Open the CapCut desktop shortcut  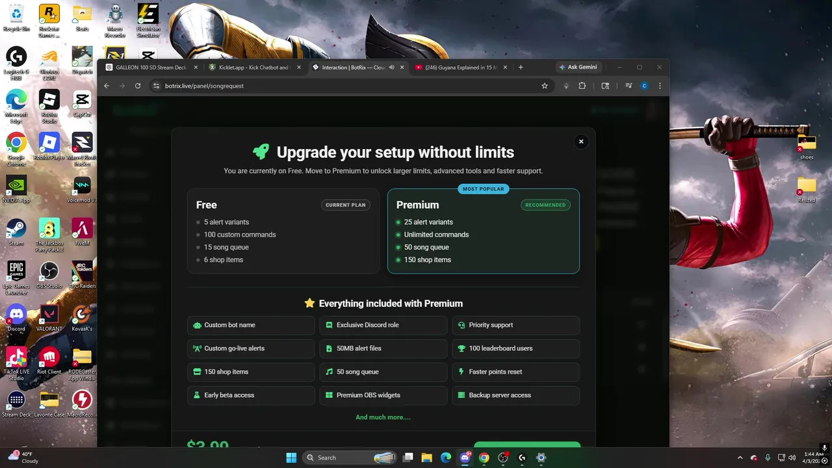(x=82, y=103)
